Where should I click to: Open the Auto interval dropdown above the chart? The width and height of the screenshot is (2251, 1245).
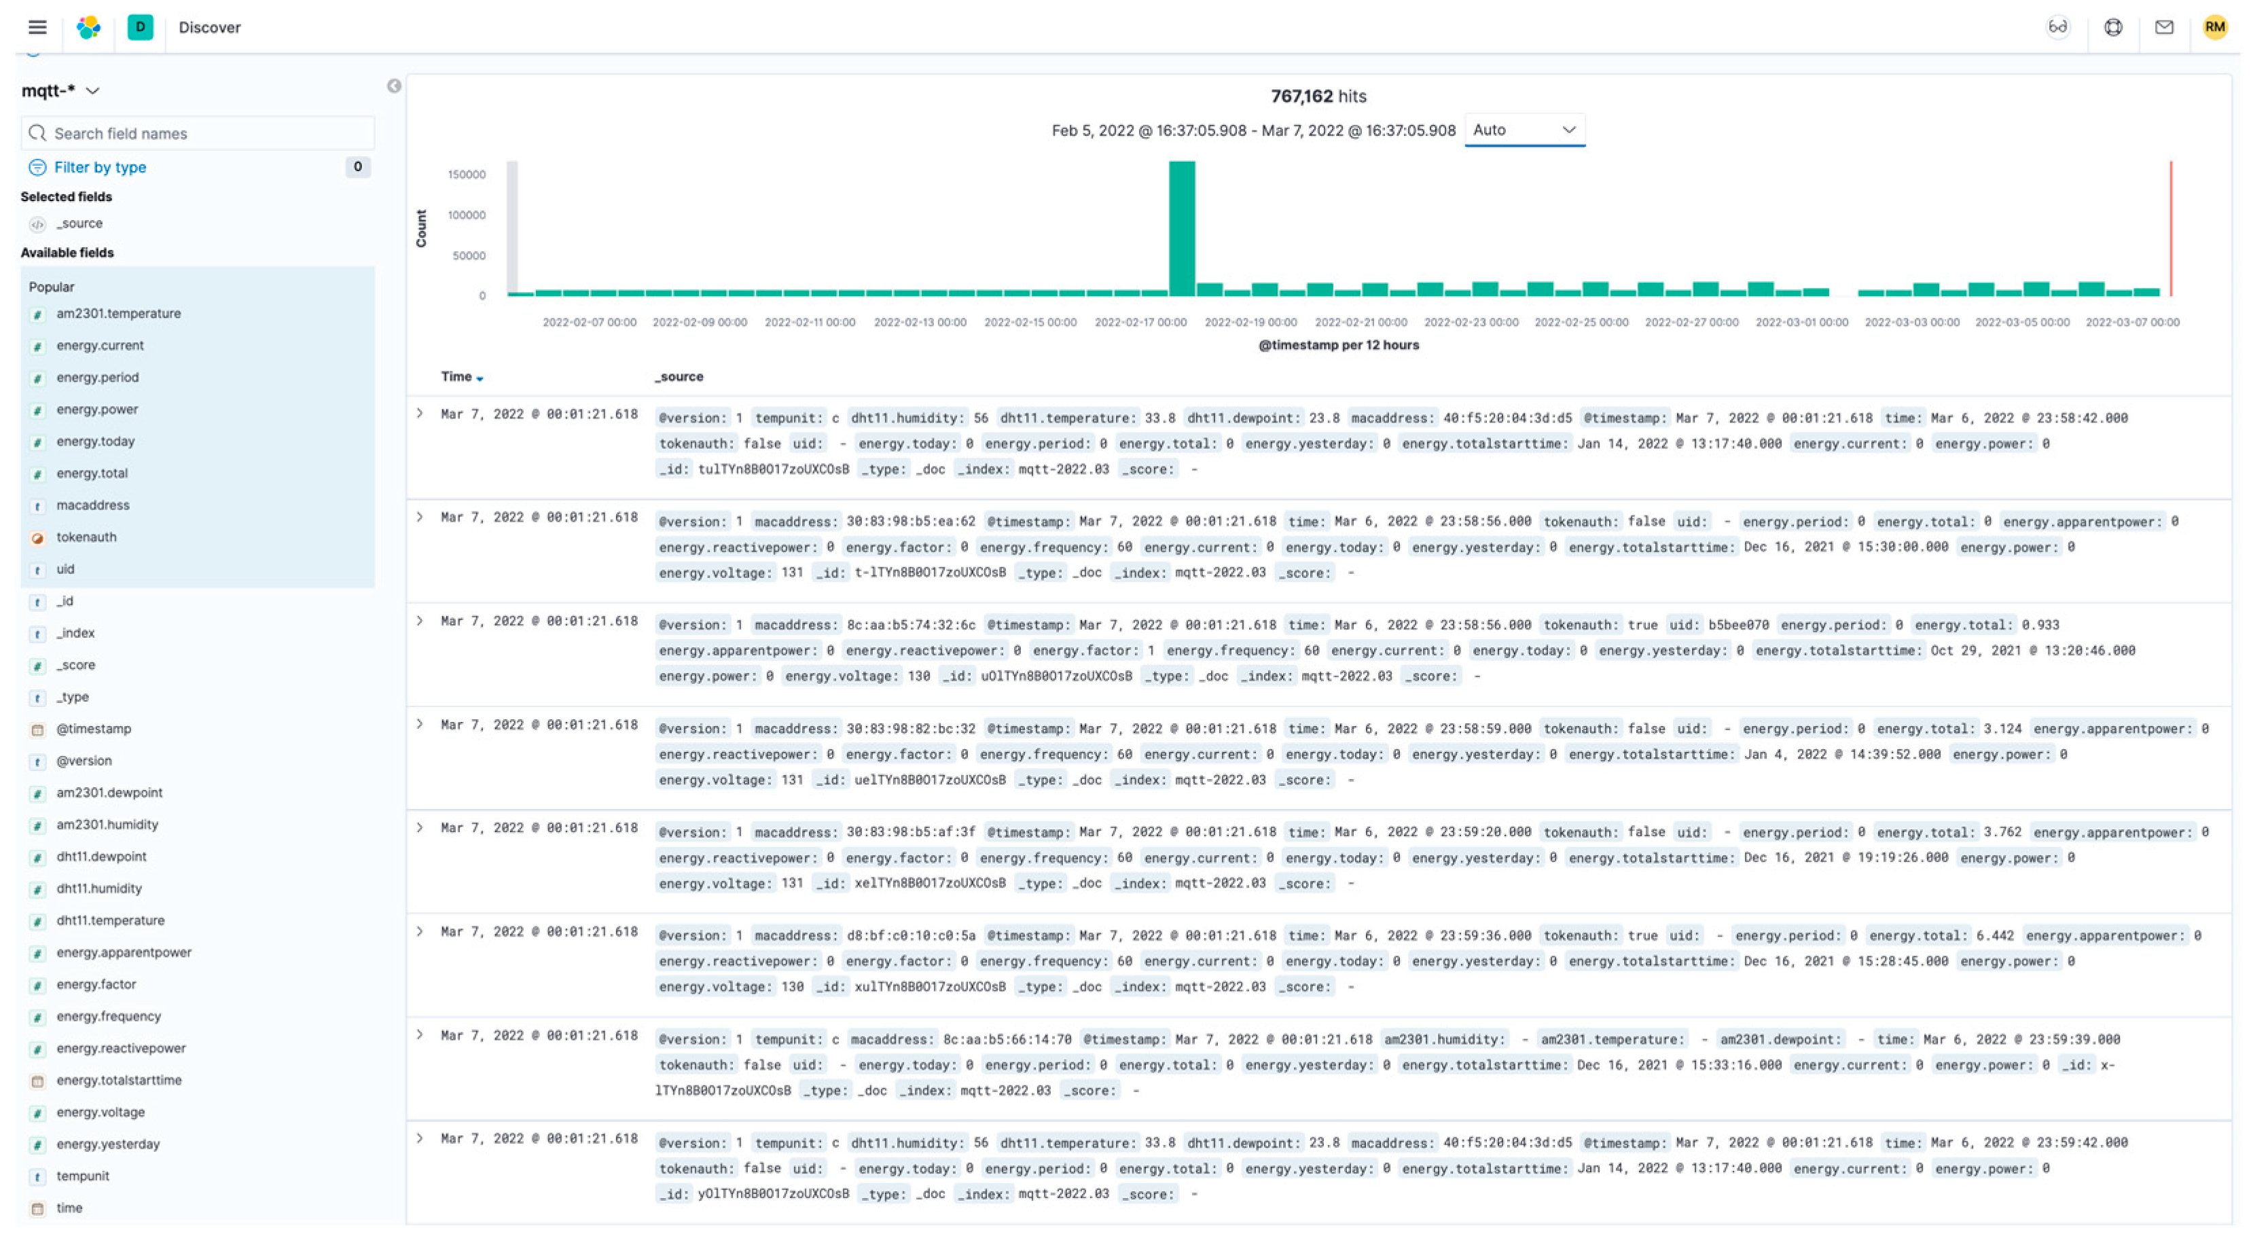[1525, 129]
